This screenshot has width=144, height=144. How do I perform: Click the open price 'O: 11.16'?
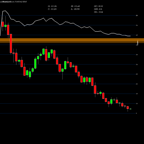coord(52,6)
